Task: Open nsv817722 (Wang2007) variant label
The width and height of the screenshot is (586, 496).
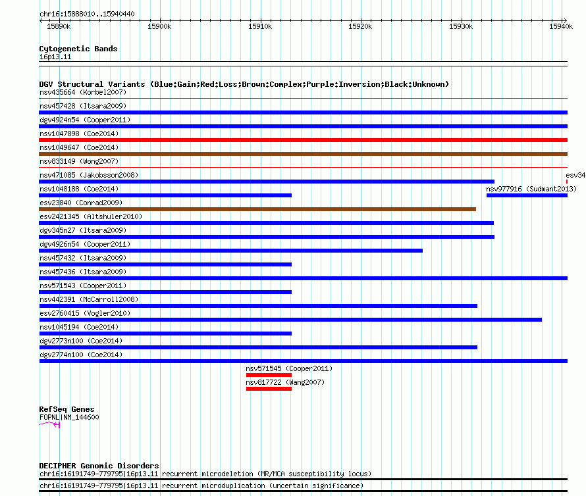Action: pos(285,382)
